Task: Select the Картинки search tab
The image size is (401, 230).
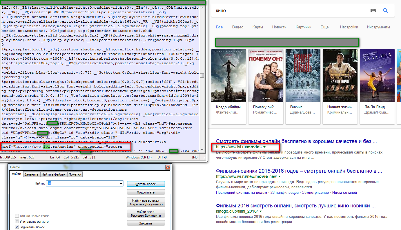Action: point(303,27)
